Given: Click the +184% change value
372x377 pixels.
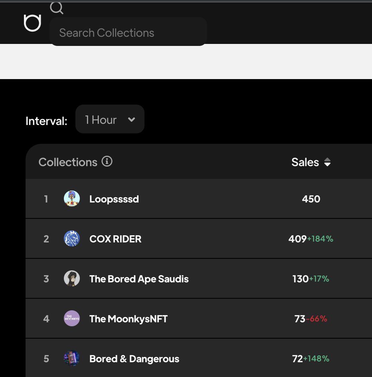Looking at the screenshot, I should pyautogui.click(x=321, y=239).
